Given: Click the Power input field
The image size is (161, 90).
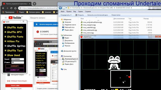Looking at the screenshot, I should (18, 62).
